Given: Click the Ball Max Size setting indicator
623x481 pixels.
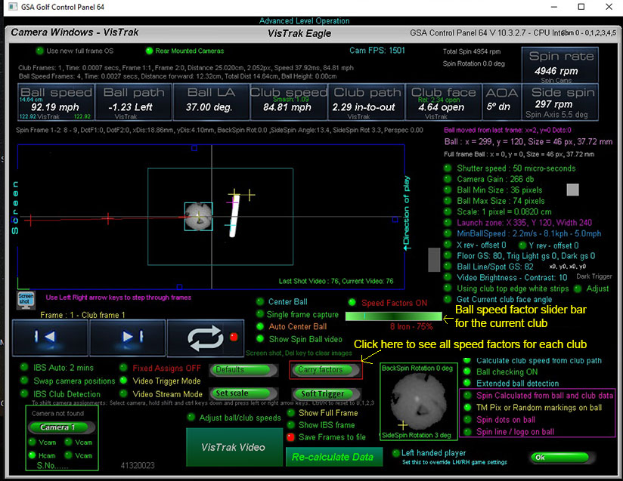Looking at the screenshot, I should [448, 201].
